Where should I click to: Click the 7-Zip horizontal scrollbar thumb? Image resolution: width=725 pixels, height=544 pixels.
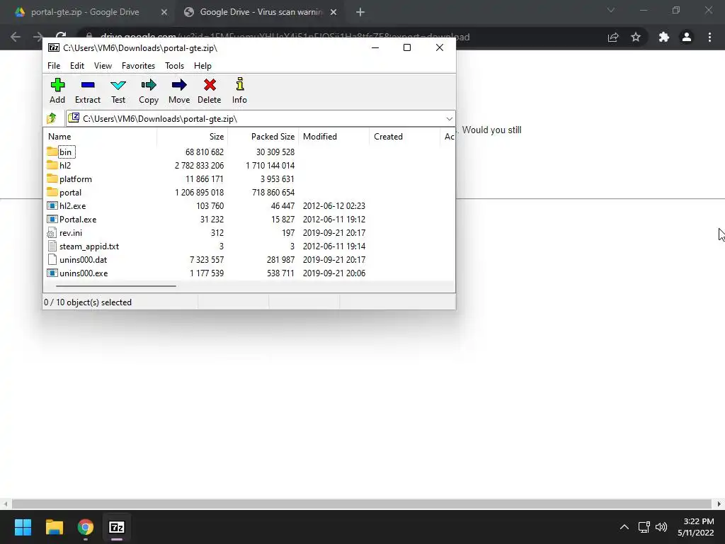(x=115, y=286)
